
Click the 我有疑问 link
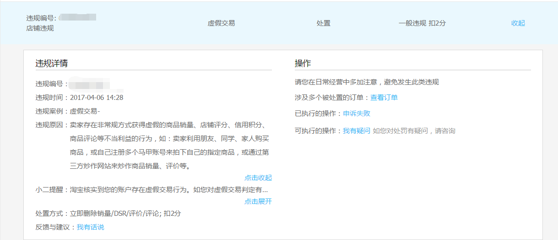(x=356, y=131)
